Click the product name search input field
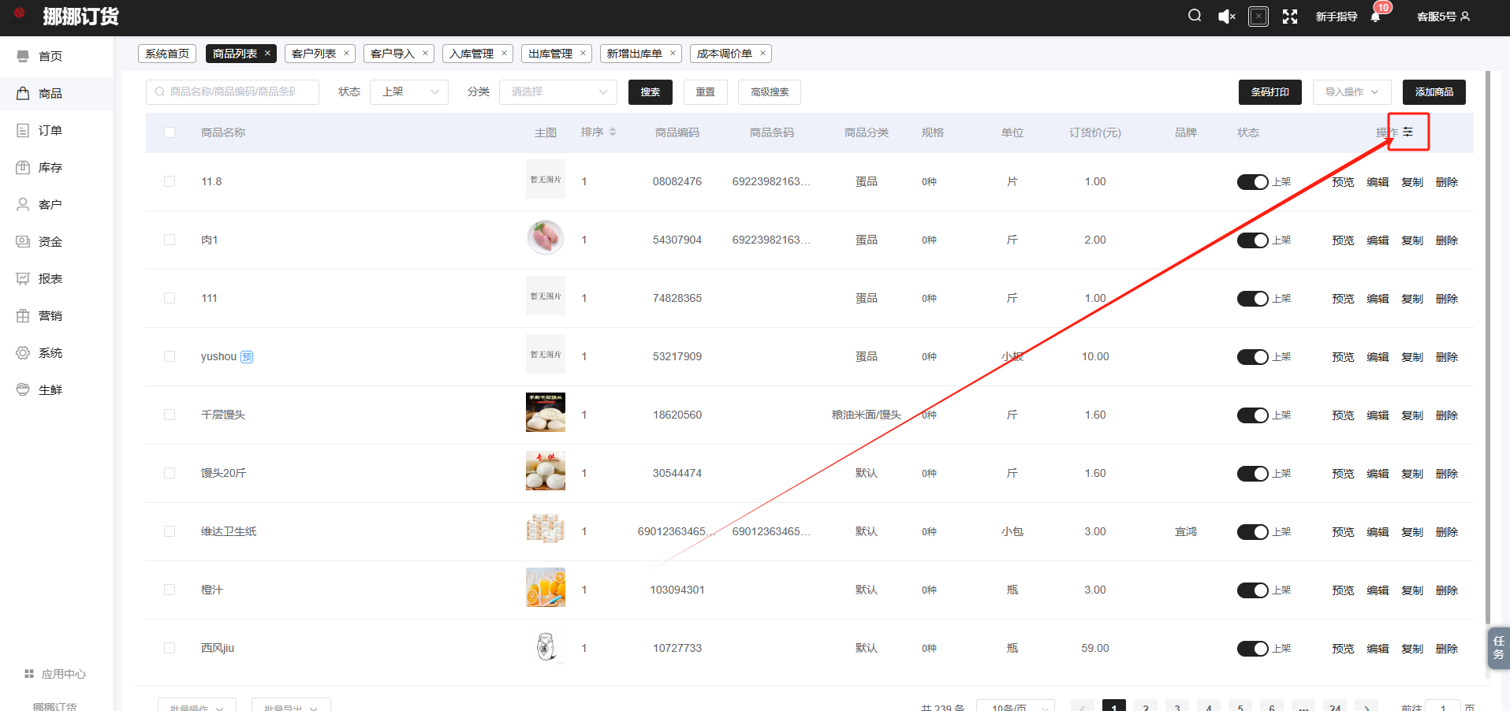 (233, 92)
